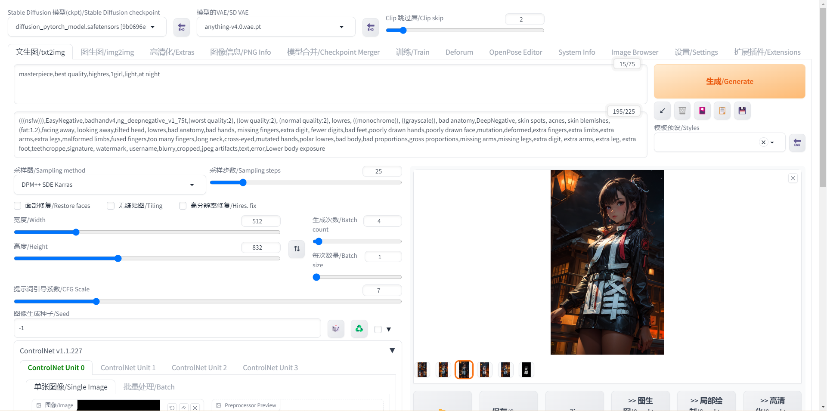Click the arrow icon to read last generation parameters
The height and width of the screenshot is (411, 827).
click(662, 111)
